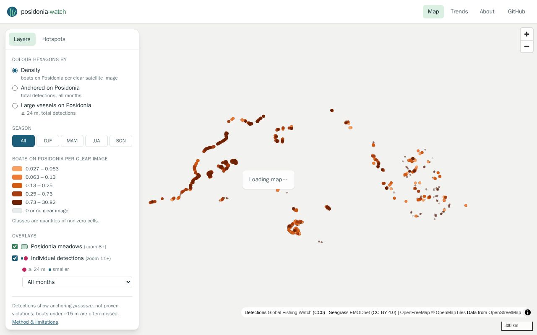Click the 0.73 – 30.82 legend swatch
Screen dimensions: 537x335
(17, 202)
